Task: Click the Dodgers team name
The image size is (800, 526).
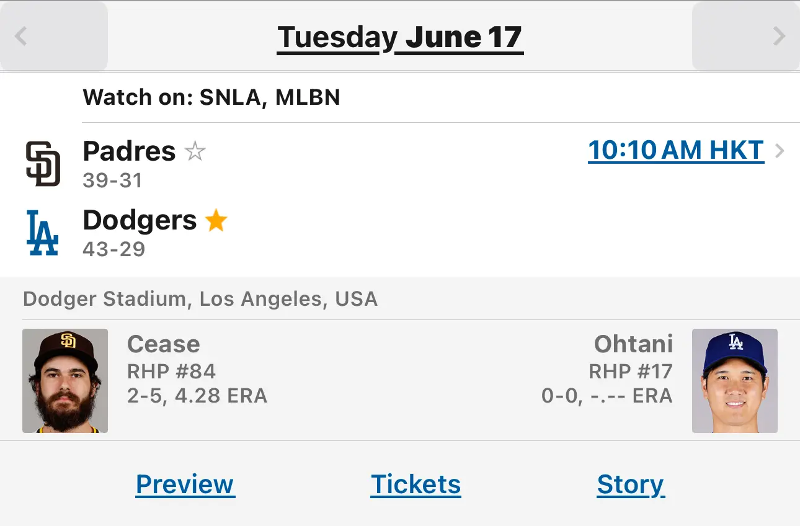Action: point(140,220)
